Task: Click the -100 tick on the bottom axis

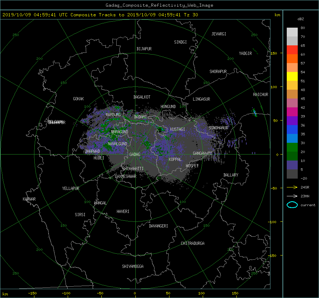Action: point(66,293)
